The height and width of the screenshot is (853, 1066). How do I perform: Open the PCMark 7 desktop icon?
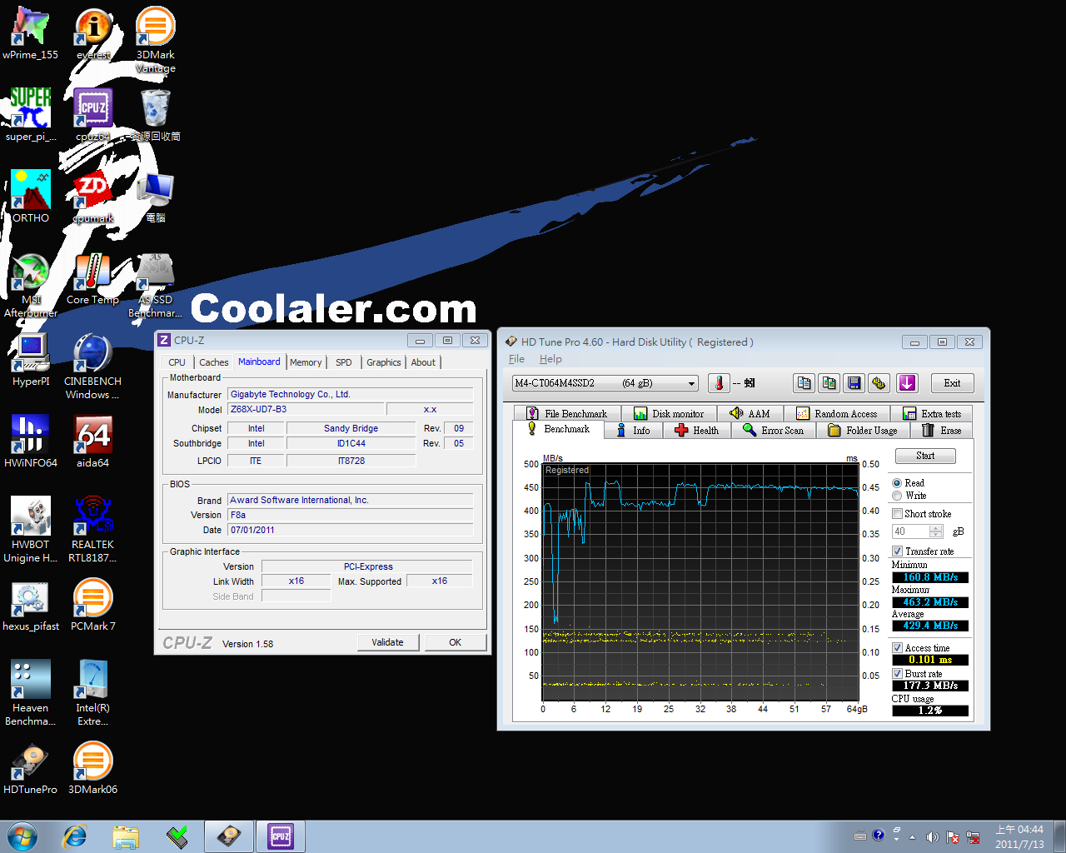93,606
